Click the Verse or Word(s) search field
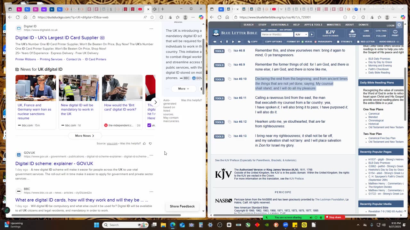The image size is (410, 230). pos(277,34)
